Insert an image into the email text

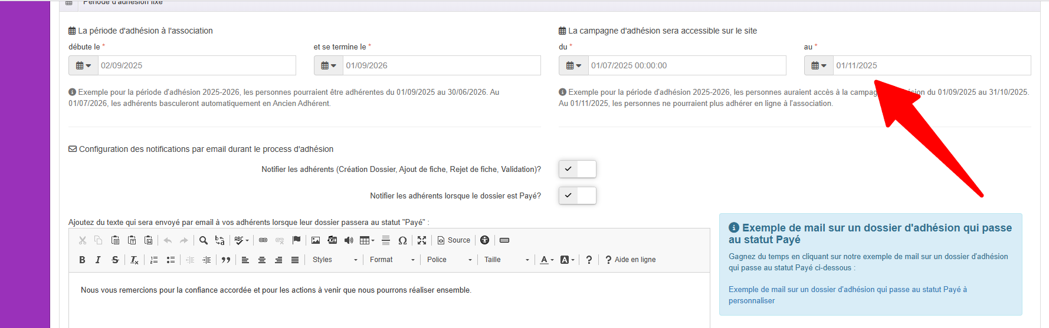coord(316,240)
